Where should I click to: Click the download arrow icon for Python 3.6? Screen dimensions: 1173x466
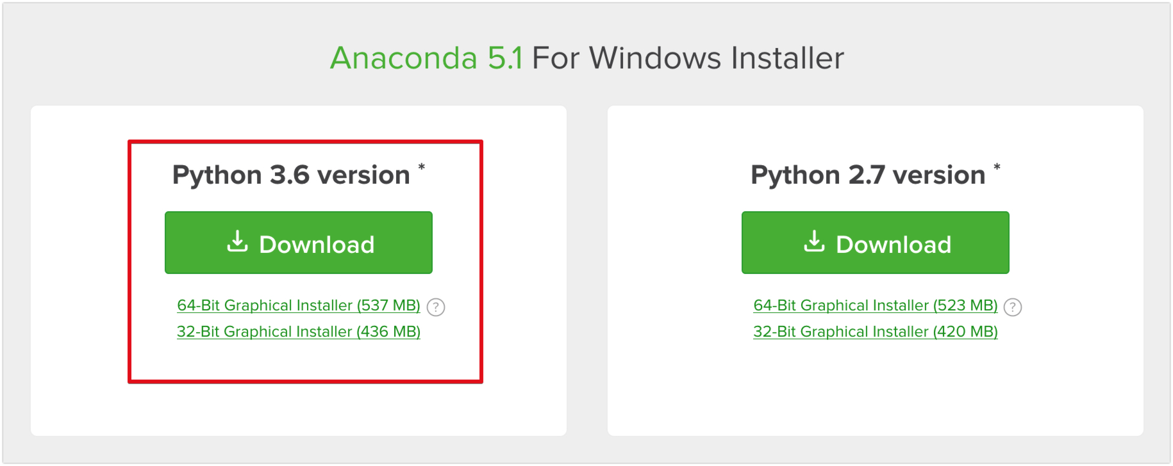point(237,242)
